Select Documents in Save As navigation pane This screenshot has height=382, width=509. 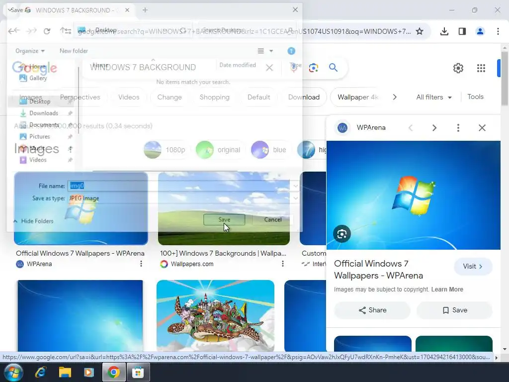pyautogui.click(x=44, y=125)
